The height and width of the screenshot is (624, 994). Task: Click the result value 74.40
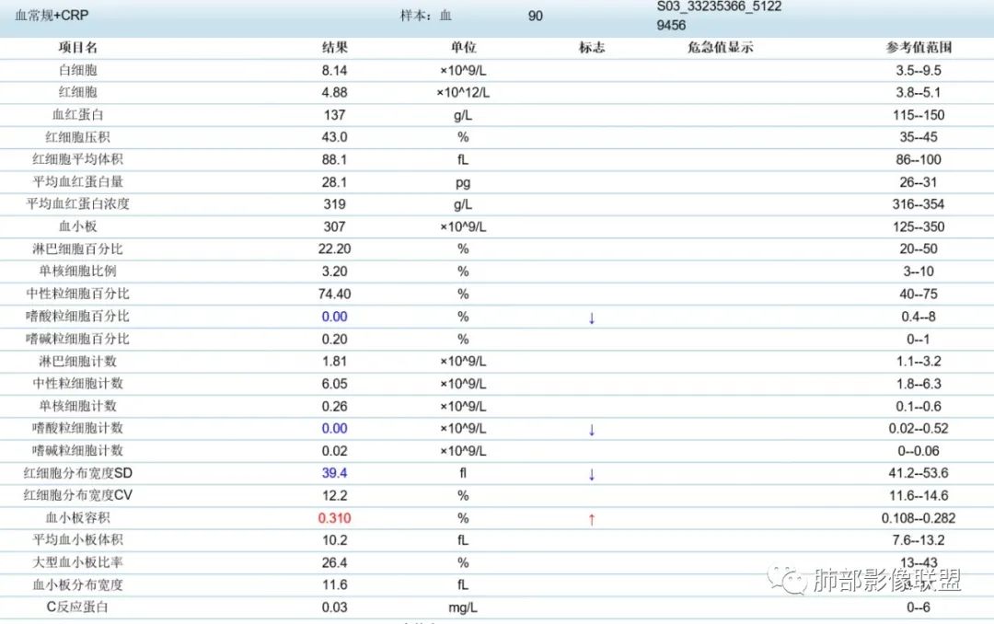point(335,295)
